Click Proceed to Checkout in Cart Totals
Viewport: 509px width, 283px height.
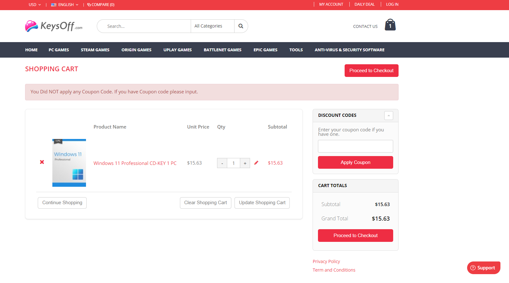tap(355, 236)
